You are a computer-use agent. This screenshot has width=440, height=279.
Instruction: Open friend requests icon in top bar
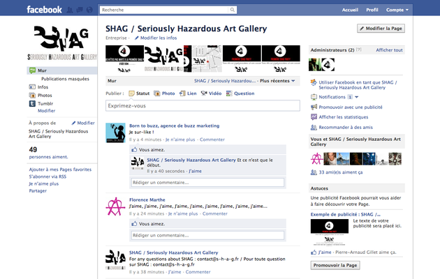[x=70, y=10]
